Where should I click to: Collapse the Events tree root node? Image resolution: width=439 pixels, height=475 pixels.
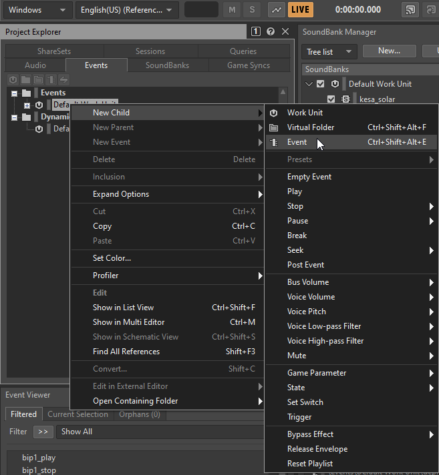click(x=15, y=93)
